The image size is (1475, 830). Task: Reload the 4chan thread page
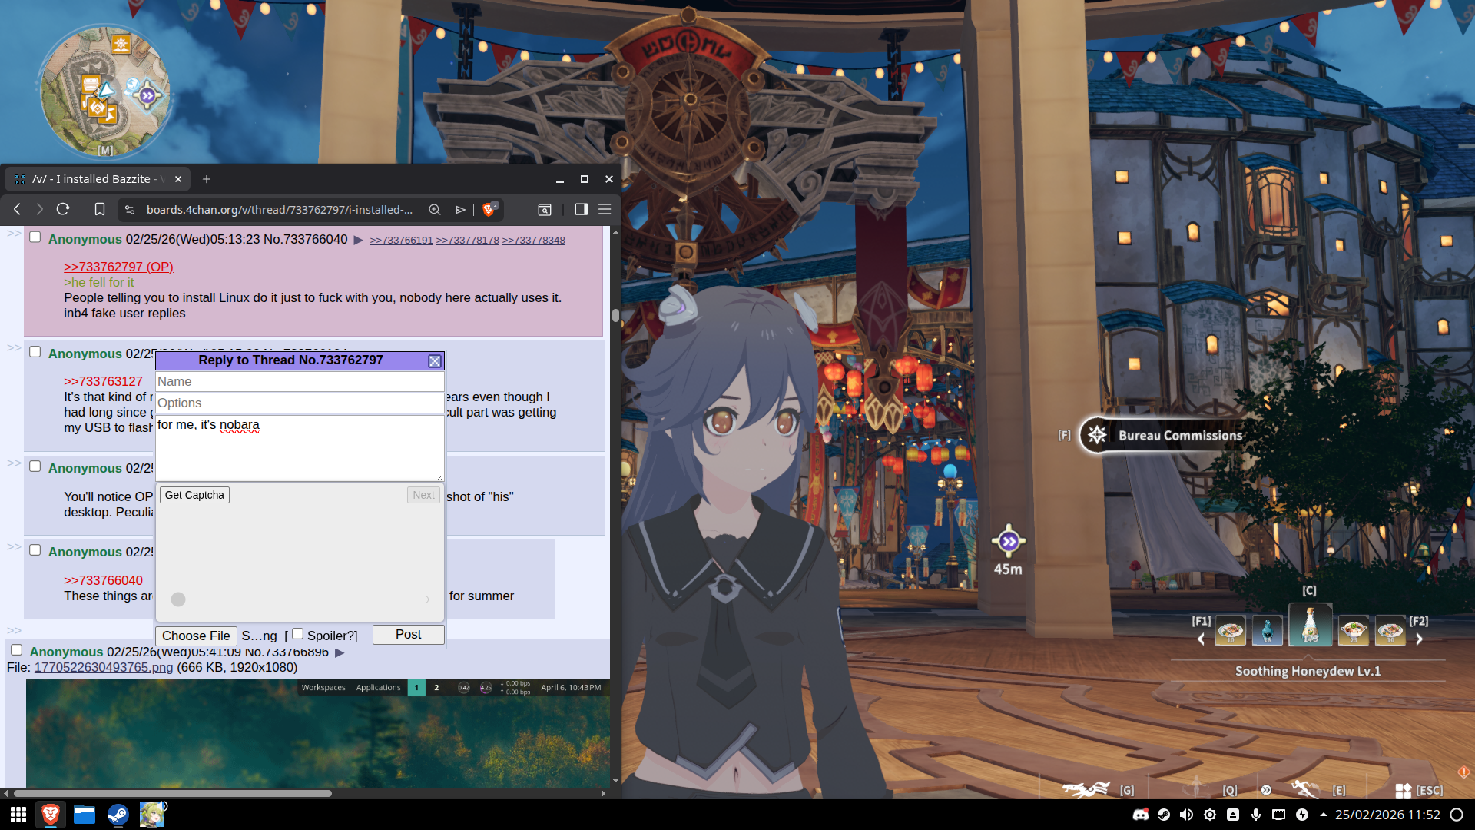[x=63, y=209]
